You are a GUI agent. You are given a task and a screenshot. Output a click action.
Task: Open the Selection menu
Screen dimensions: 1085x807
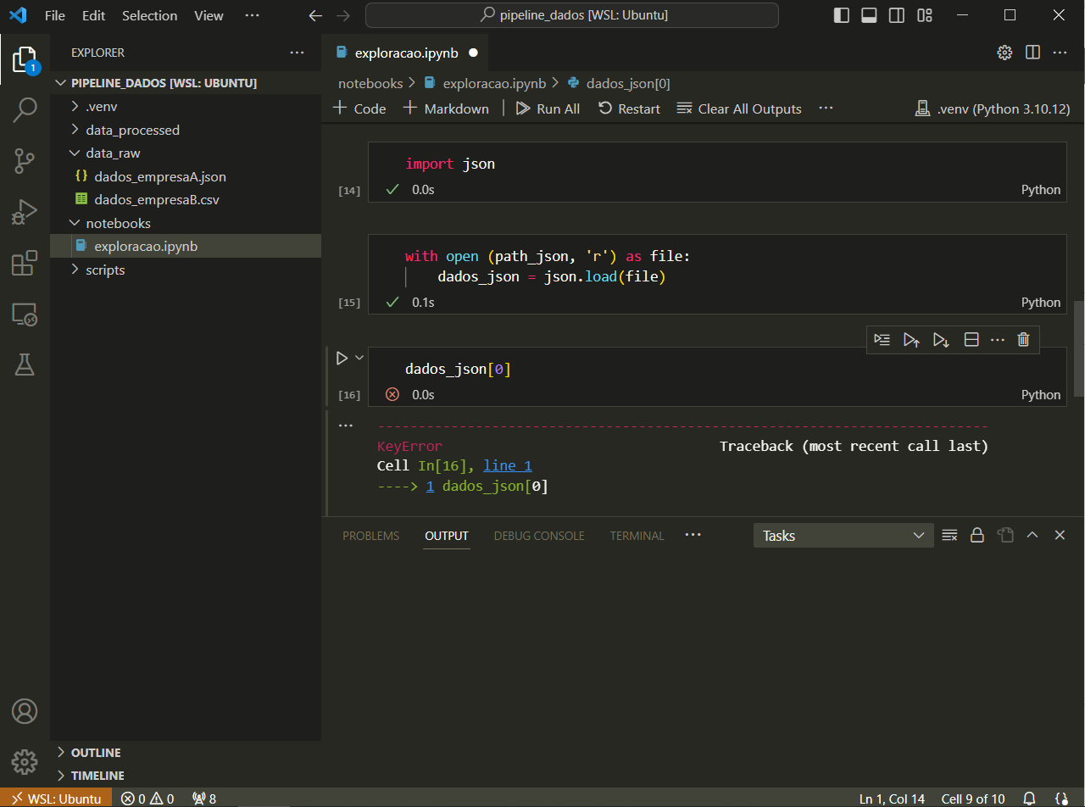pos(149,15)
